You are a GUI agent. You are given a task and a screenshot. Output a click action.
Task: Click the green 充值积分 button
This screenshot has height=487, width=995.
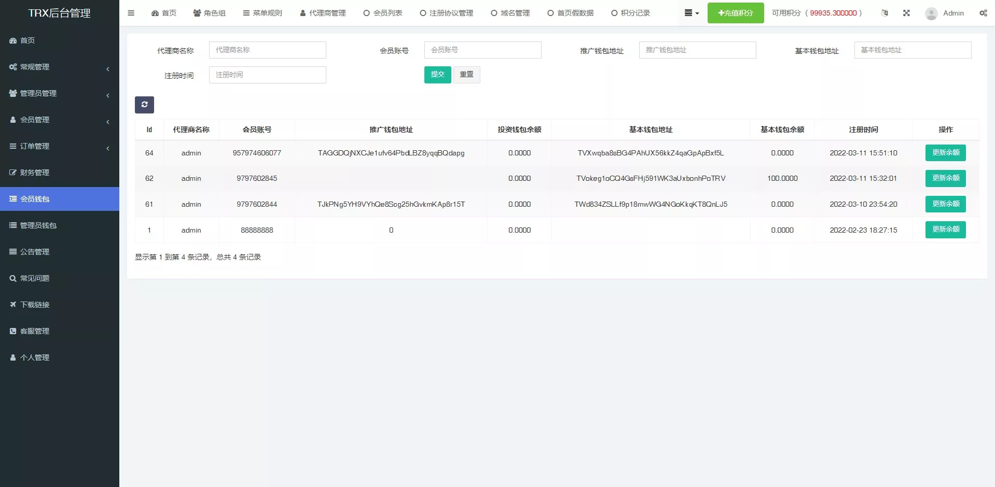click(735, 13)
